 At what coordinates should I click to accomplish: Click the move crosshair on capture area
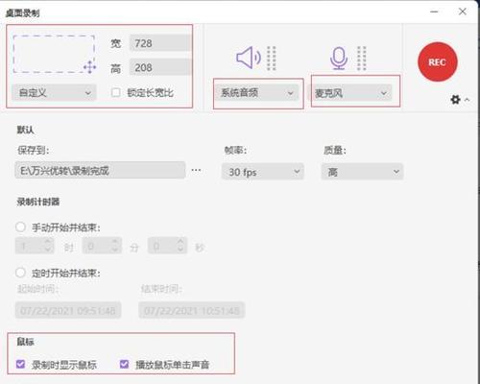tap(89, 67)
